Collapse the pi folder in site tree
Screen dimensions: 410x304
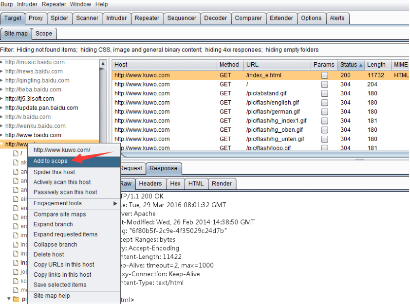click(9, 299)
